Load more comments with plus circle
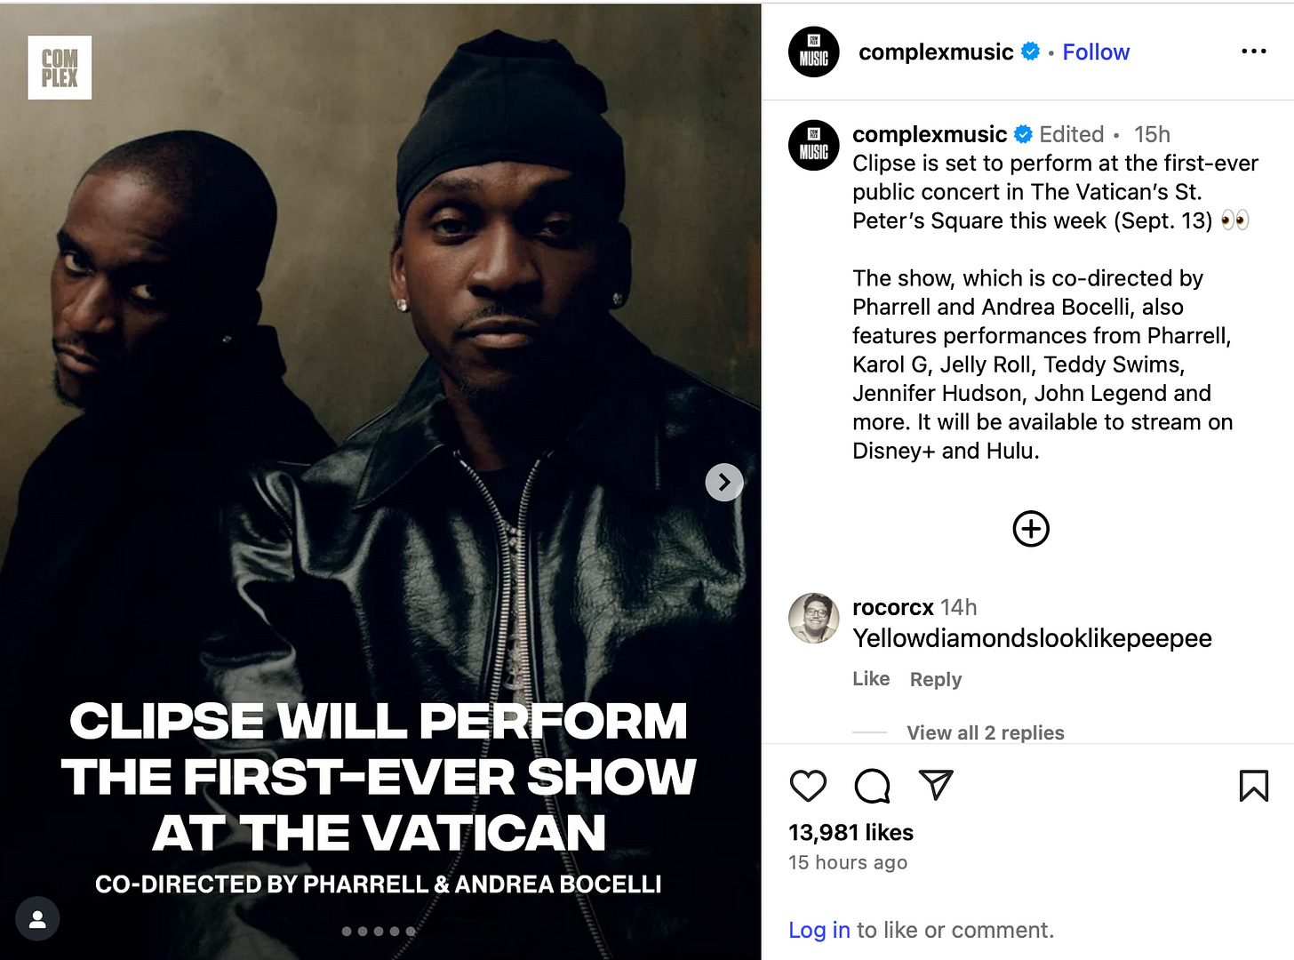Screen dimensions: 1294x960 point(1031,529)
